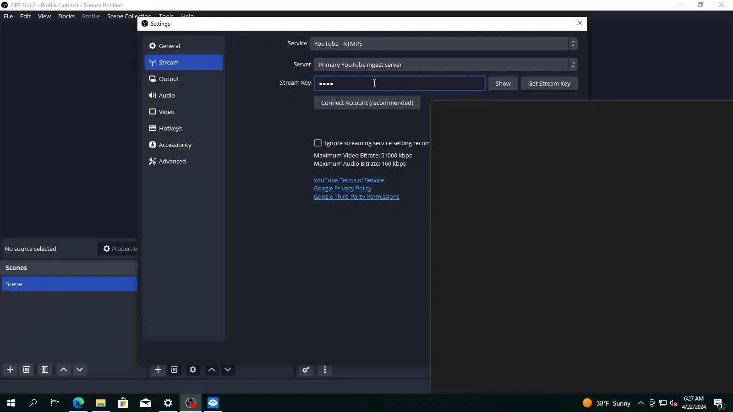
Task: Open the Profile menu in OBS
Action: [91, 16]
